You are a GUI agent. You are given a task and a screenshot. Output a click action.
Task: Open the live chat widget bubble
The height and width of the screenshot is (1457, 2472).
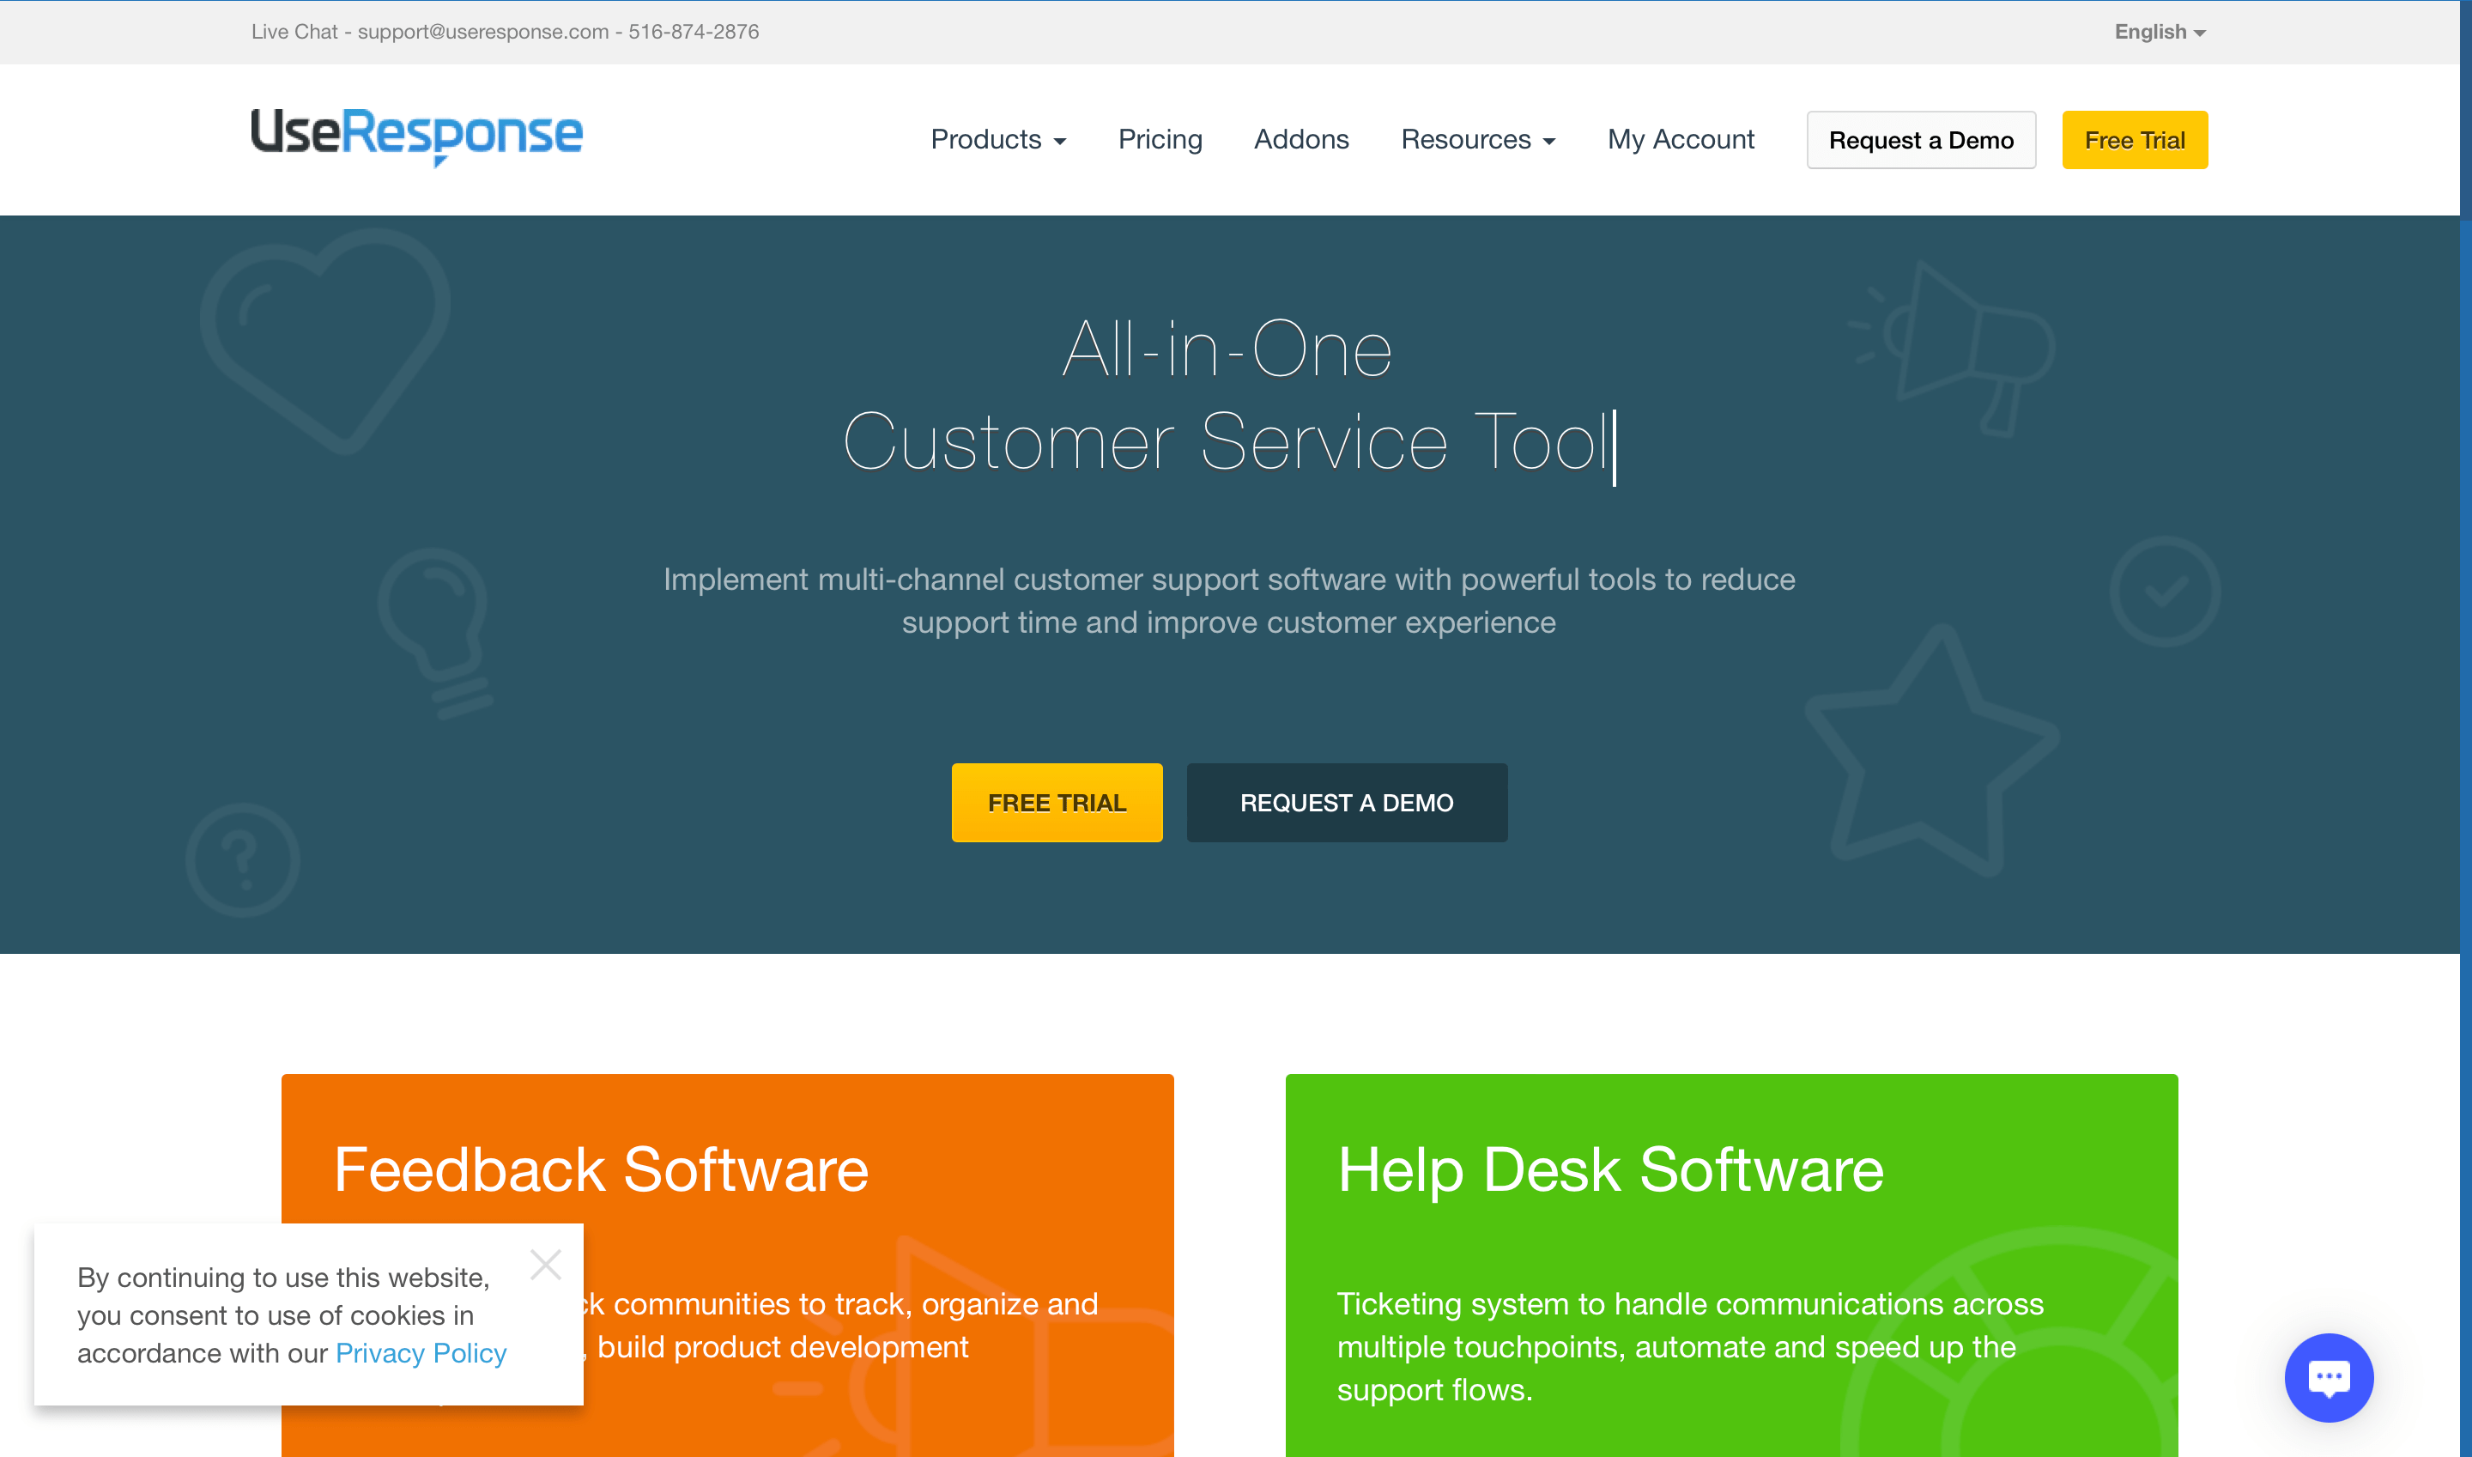[x=2329, y=1377]
